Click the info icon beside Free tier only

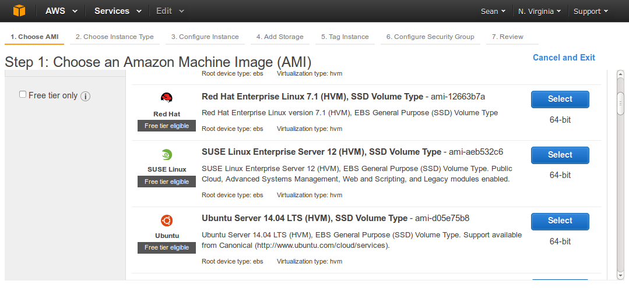tap(85, 96)
